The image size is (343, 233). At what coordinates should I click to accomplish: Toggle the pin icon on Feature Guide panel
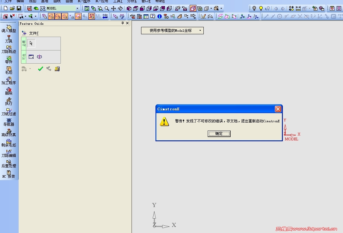122,23
